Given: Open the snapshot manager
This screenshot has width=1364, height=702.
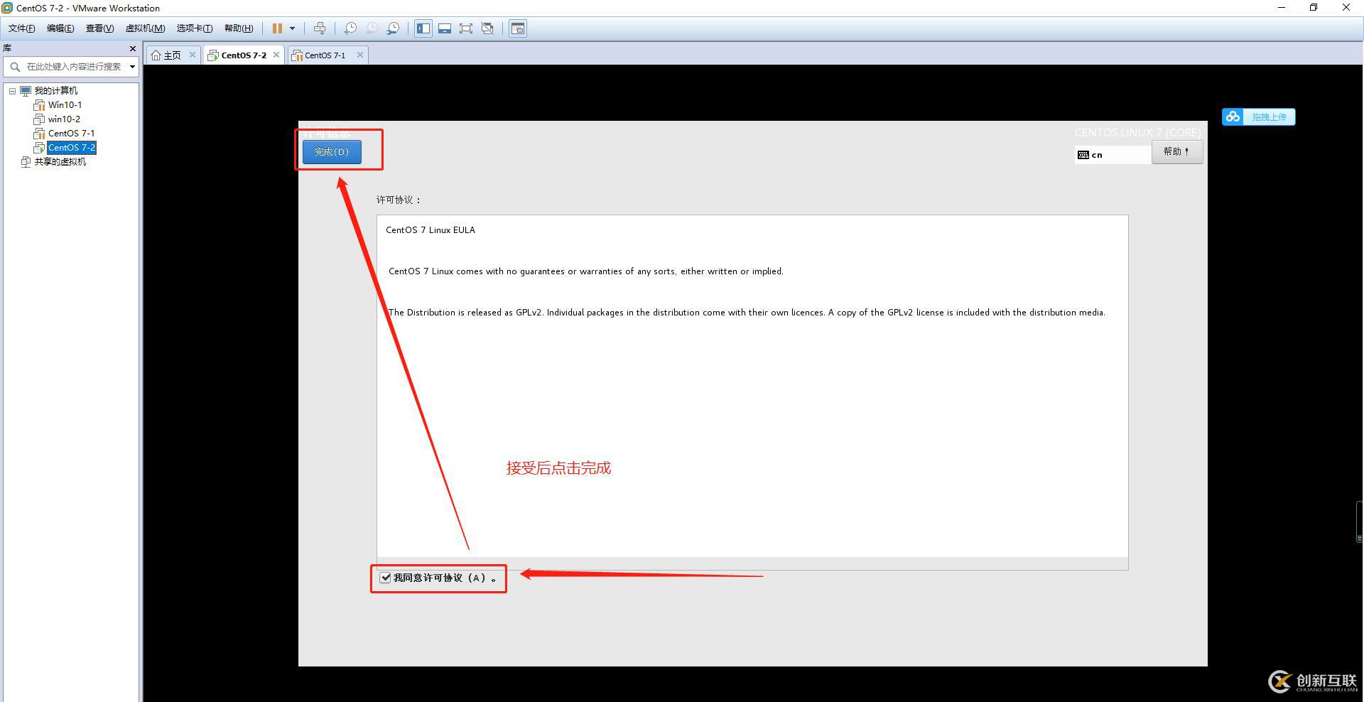Looking at the screenshot, I should pos(393,28).
